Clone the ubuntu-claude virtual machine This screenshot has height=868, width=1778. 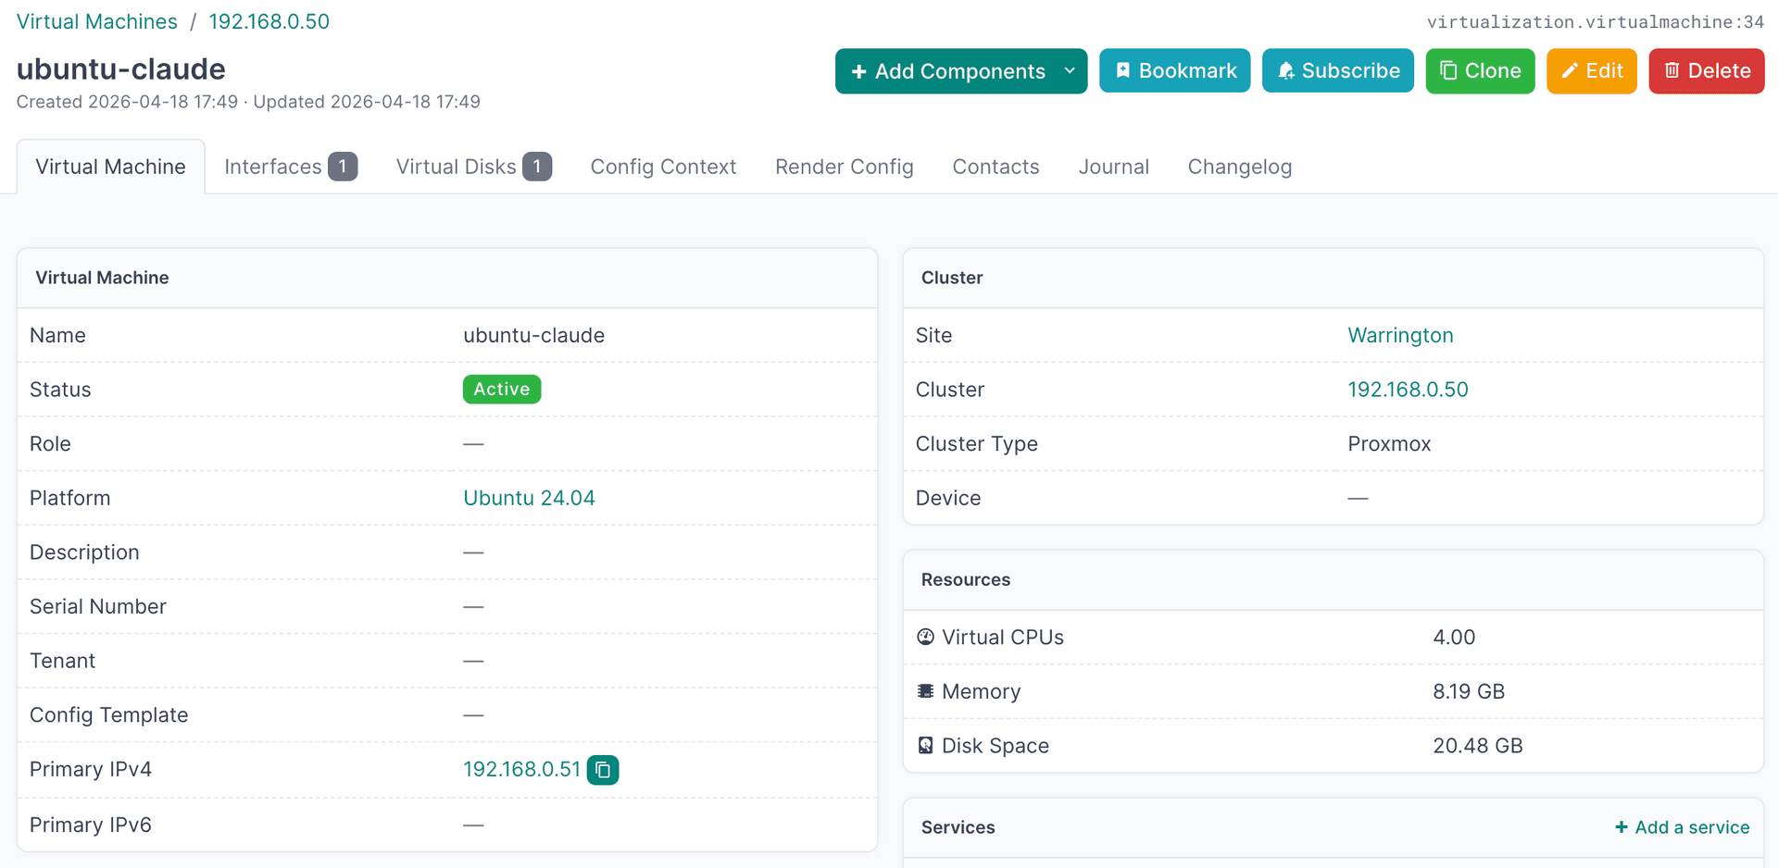pos(1480,71)
